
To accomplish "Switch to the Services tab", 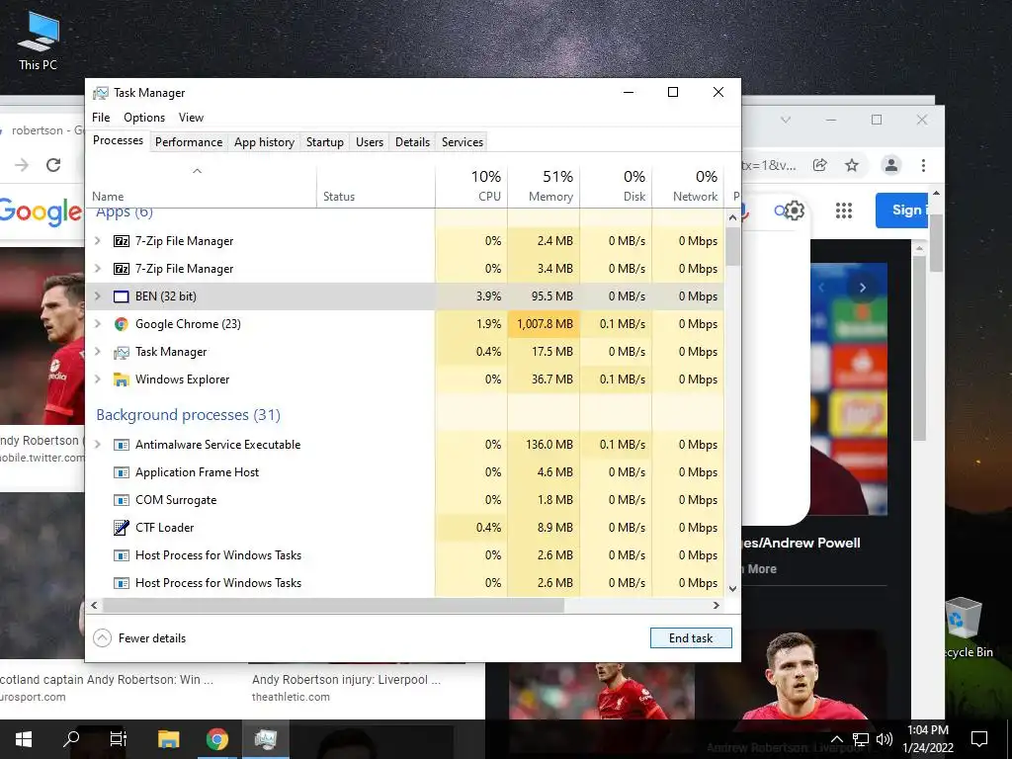I will tap(463, 142).
